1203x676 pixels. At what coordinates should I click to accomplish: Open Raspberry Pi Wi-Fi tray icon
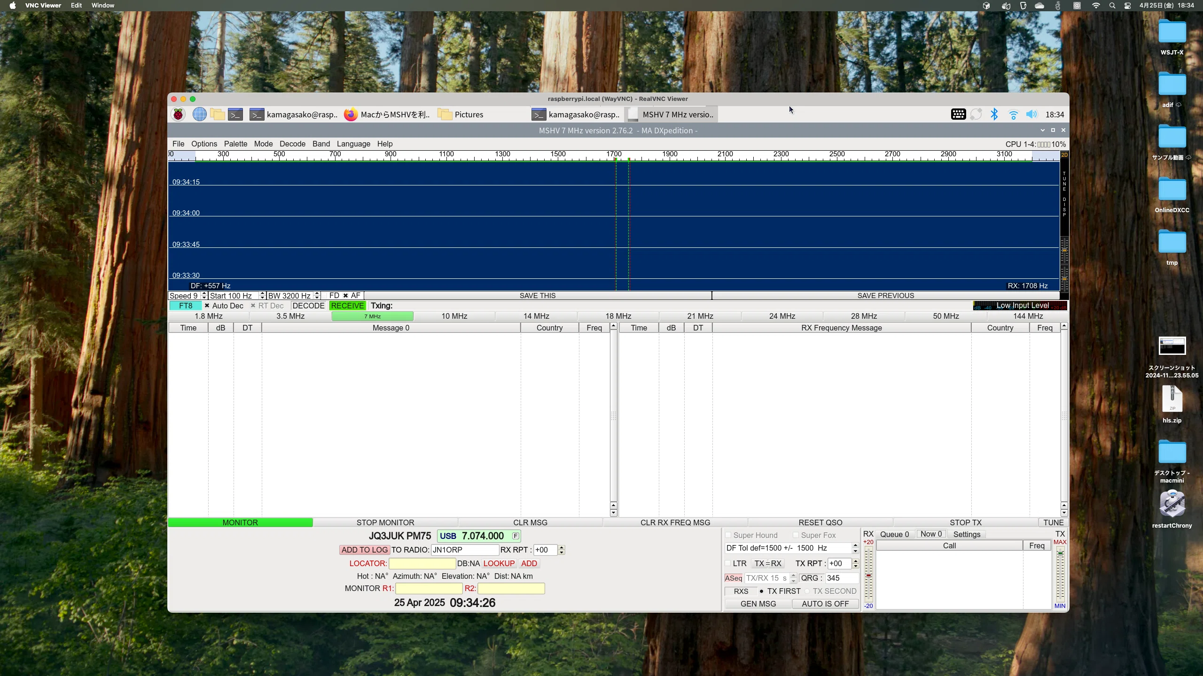click(1013, 115)
